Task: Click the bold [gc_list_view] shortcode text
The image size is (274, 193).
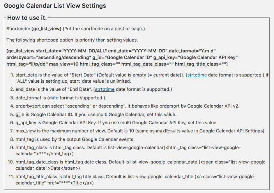Action: click(x=46, y=29)
